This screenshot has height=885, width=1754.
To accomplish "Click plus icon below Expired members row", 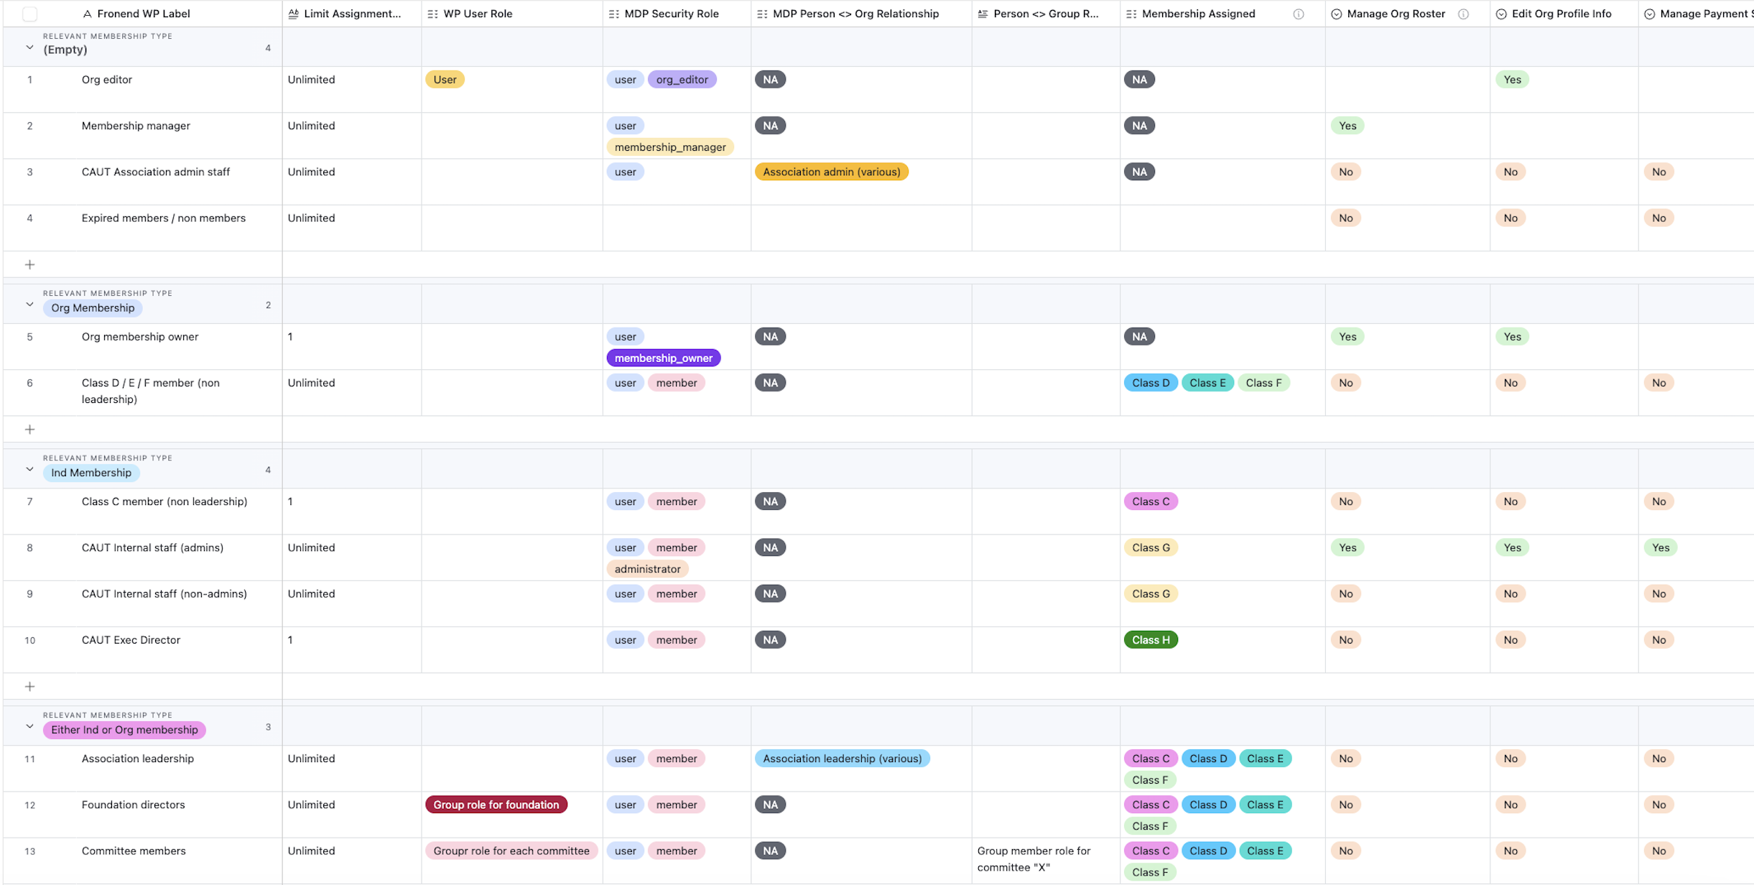I will click(29, 264).
